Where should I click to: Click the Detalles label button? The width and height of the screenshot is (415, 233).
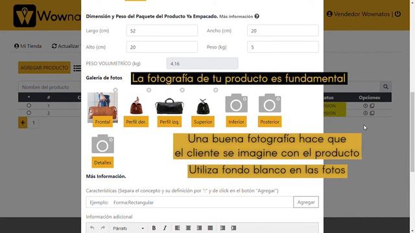tap(102, 162)
